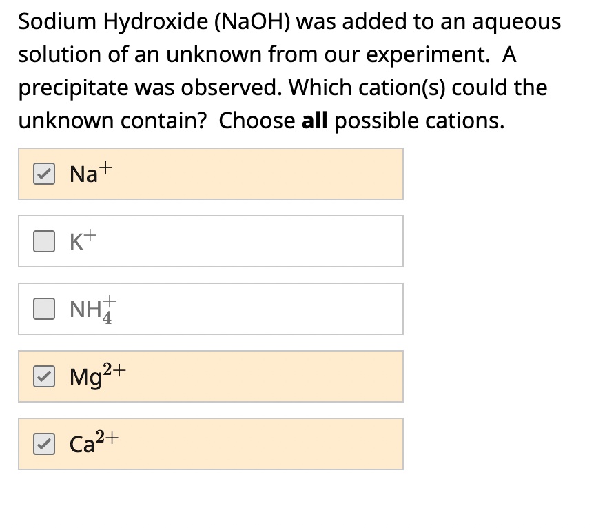Screen dimensions: 605x528
Task: Click empty area of NH4+ option row
Action: coord(276,309)
